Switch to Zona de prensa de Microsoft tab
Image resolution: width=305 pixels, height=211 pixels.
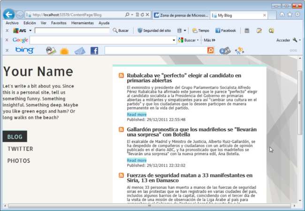coord(181,15)
